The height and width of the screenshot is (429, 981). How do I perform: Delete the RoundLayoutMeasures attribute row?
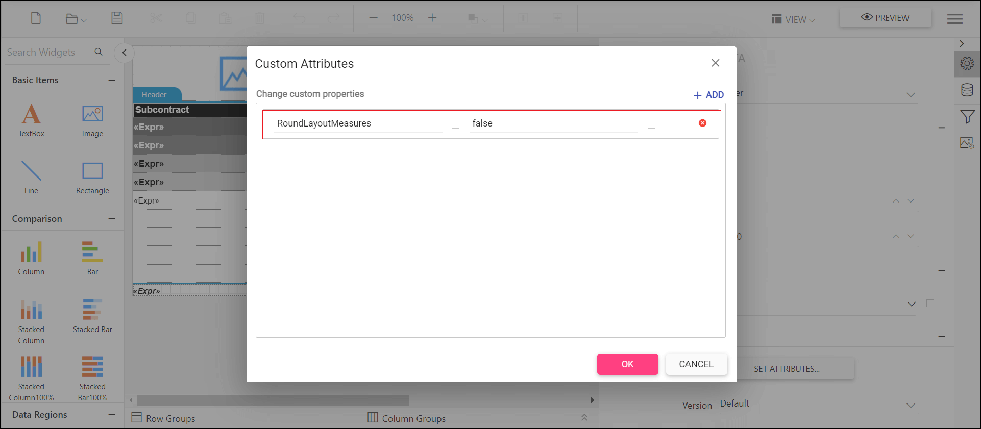(702, 123)
